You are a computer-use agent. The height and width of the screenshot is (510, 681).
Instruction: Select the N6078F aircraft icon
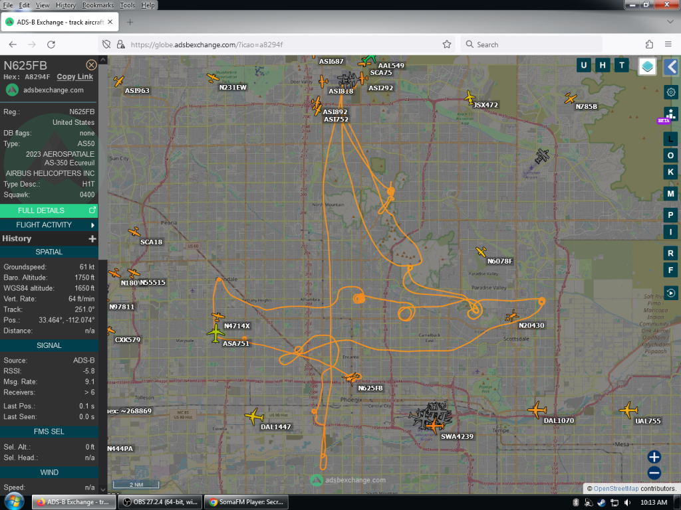(x=481, y=252)
